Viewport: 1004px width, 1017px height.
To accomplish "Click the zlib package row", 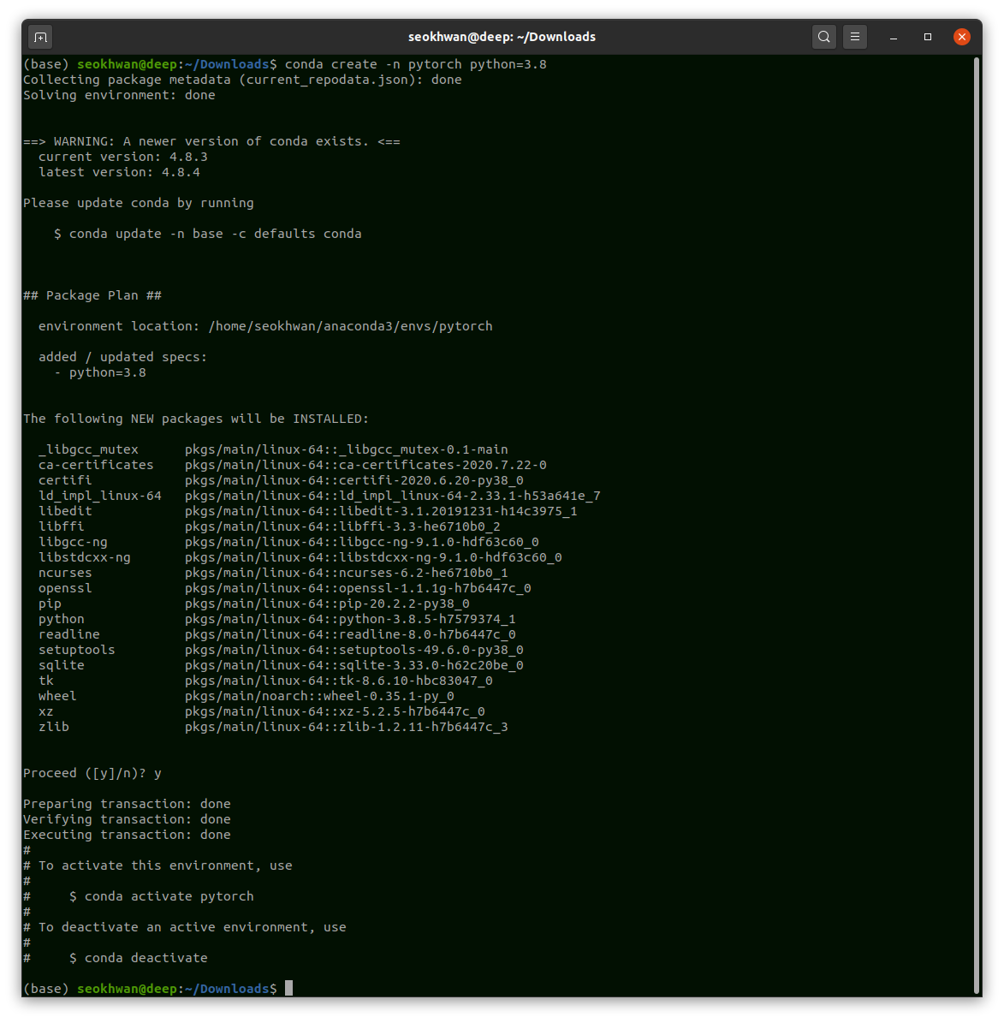I will tap(273, 727).
